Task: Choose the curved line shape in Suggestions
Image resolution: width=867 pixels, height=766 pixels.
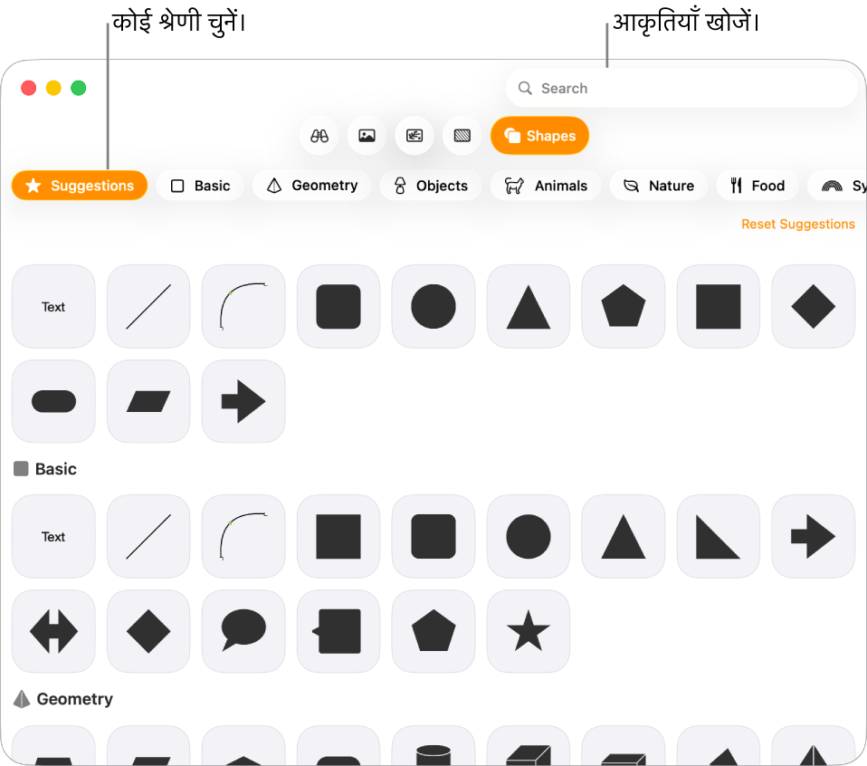Action: point(243,306)
